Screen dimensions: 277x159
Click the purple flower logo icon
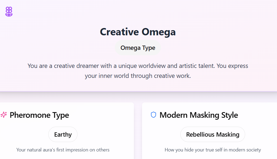(9, 12)
